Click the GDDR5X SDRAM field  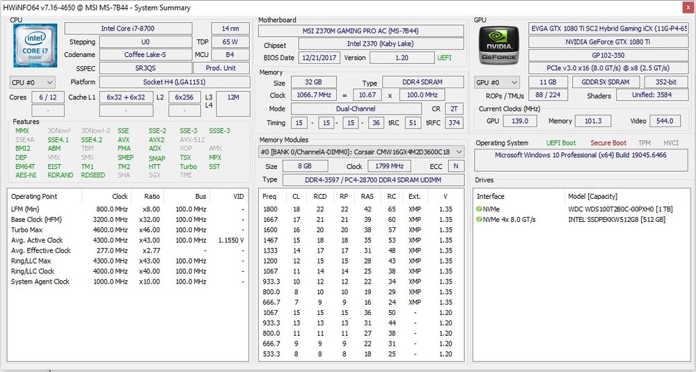(x=606, y=82)
